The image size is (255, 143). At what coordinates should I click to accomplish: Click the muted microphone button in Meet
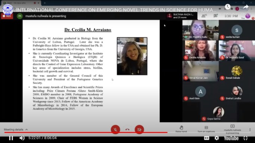(x=115, y=129)
